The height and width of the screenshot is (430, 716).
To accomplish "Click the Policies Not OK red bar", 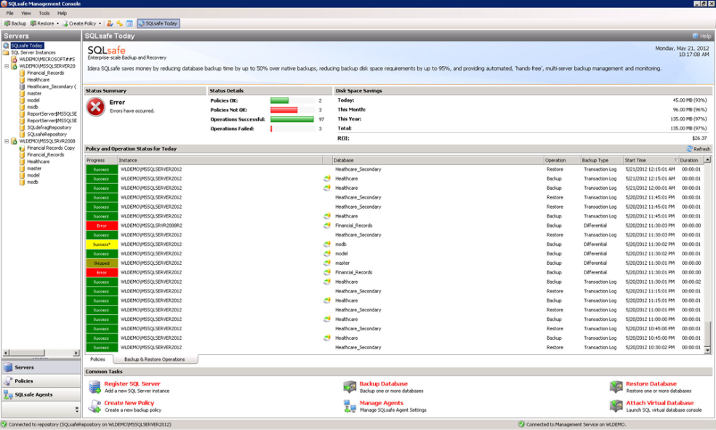I will [284, 110].
